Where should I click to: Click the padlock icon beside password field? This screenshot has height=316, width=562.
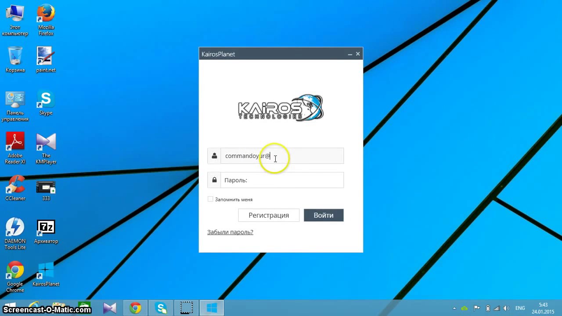pos(214,180)
